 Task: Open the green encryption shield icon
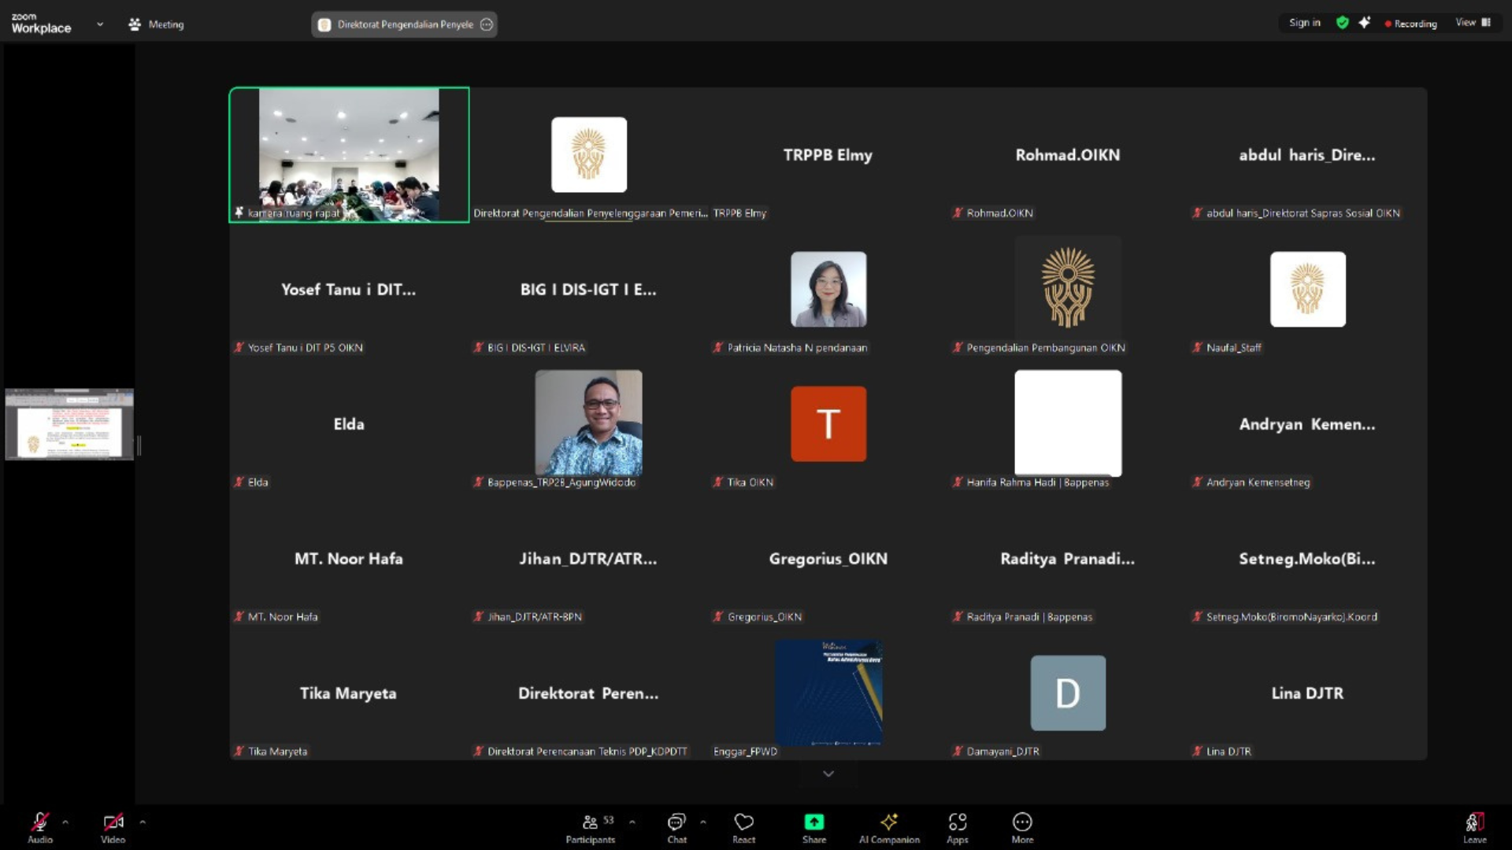point(1343,23)
